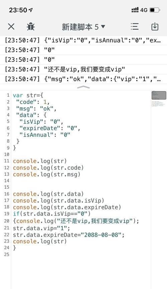Screen dimensions: 167x289
Task: Click line number 4 in gutter
Action: (x=8, y=115)
